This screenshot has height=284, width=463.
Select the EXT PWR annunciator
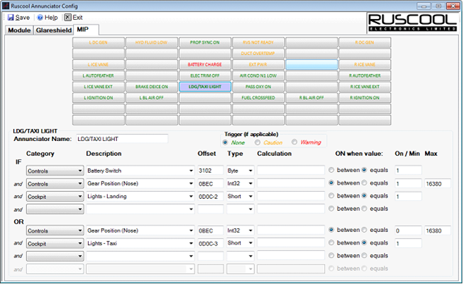(x=259, y=65)
